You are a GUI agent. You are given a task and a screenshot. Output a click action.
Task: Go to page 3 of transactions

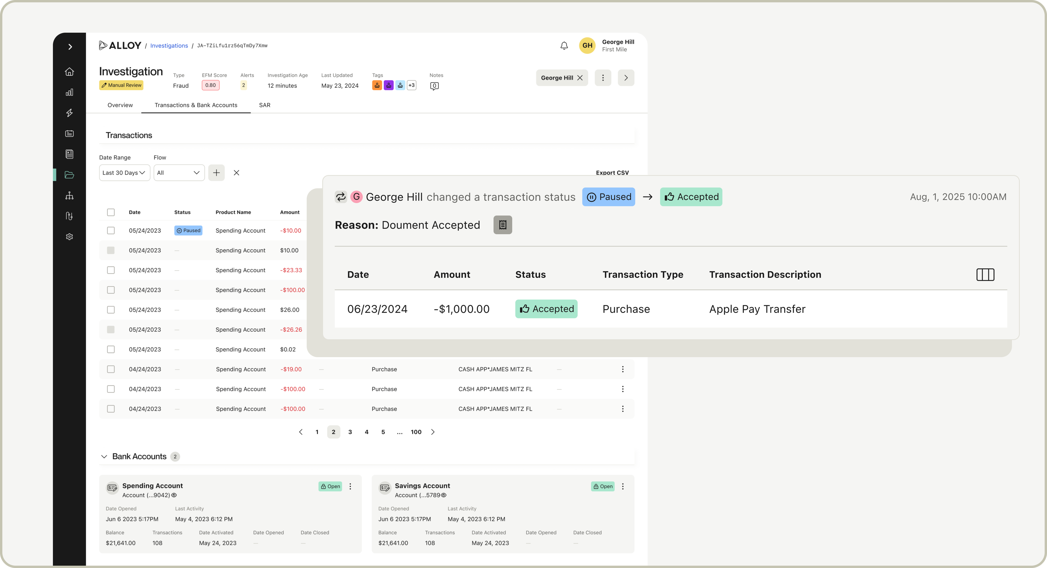[x=350, y=432]
